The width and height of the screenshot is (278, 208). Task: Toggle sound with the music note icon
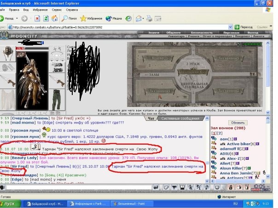coord(207,187)
